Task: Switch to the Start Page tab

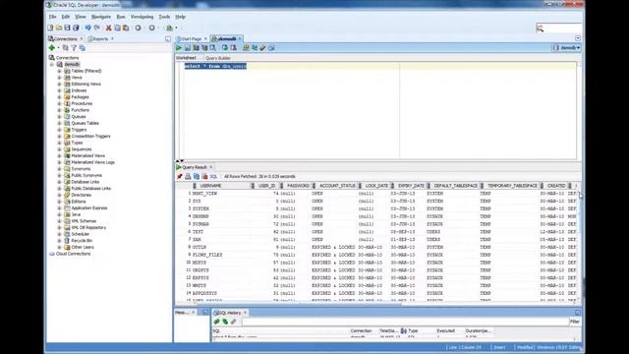Action: (191, 39)
